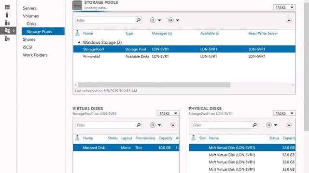The height and width of the screenshot is (173, 309).
Task: Click the Thin provisioning cell
Action: 139,148
